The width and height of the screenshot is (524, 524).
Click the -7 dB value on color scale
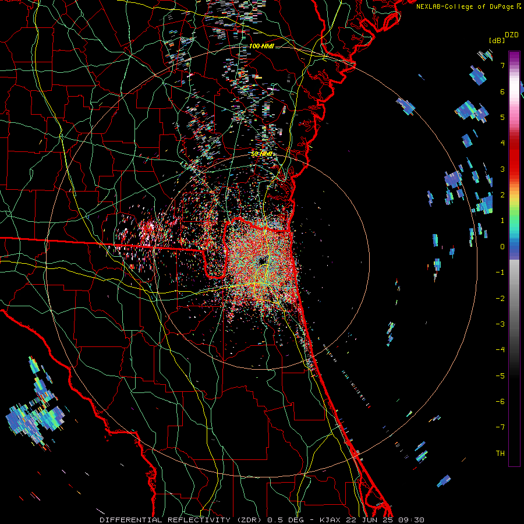coord(500,427)
